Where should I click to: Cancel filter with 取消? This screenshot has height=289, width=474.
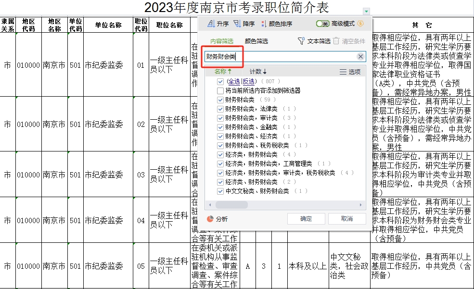pyautogui.click(x=347, y=219)
